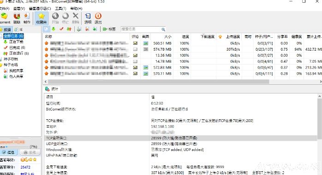
Task: Open the 彗星通行证(C) menu
Action: [x=40, y=8]
